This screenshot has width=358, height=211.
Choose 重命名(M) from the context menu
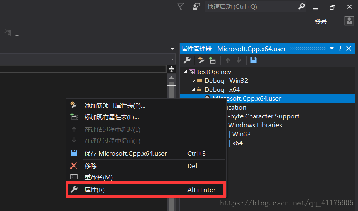(146, 177)
